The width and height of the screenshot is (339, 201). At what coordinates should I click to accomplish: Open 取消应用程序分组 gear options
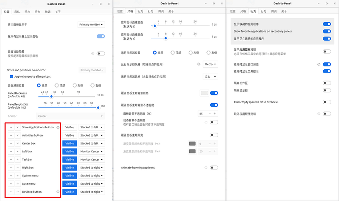tap(319, 114)
